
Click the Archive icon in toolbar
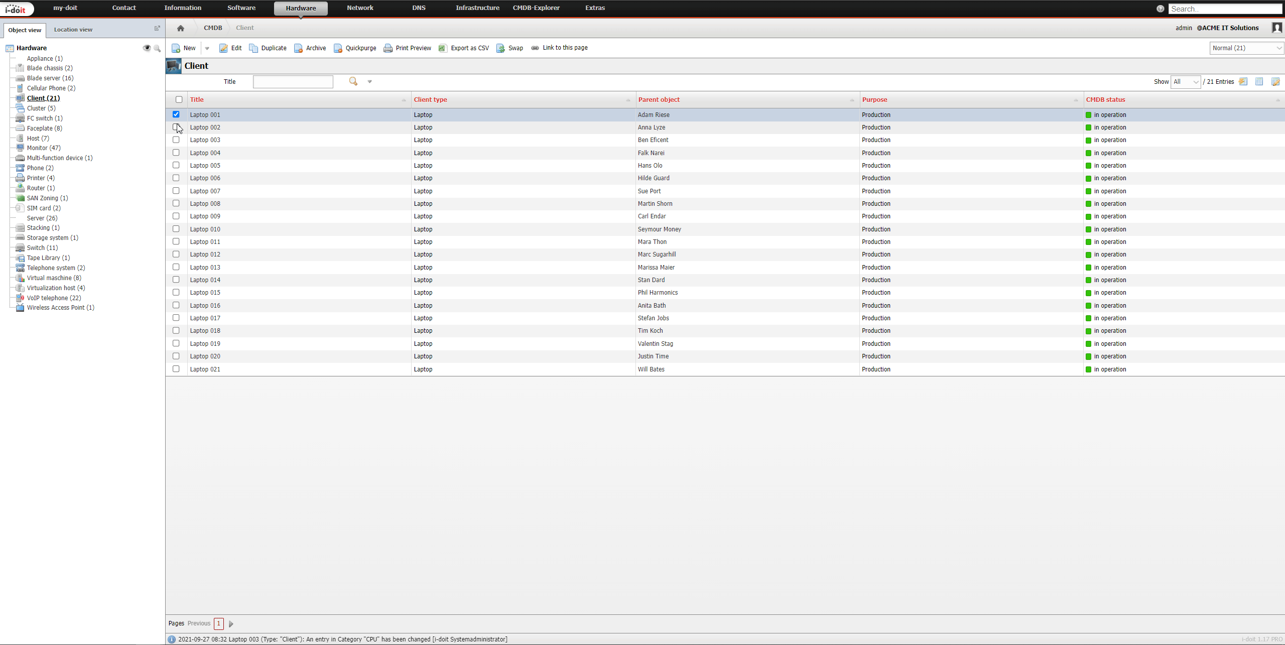[x=299, y=48]
